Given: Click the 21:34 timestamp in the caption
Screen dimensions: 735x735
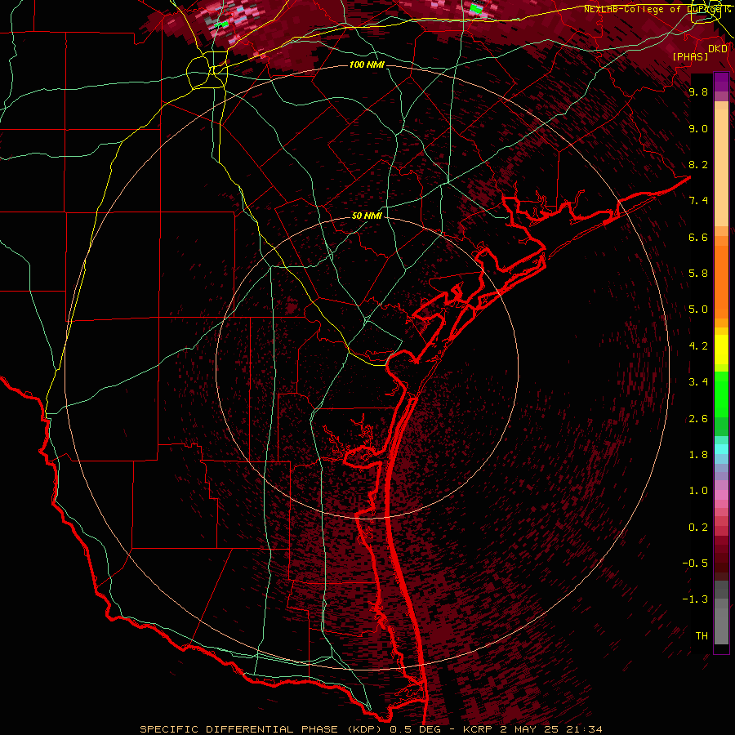Looking at the screenshot, I should [586, 729].
